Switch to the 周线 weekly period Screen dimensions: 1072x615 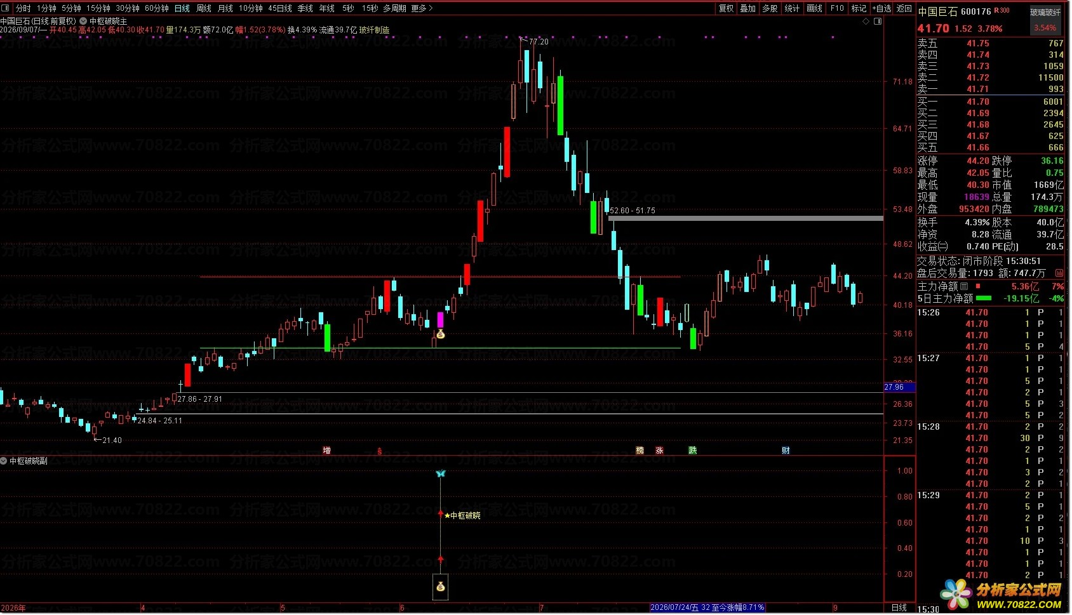coord(204,8)
